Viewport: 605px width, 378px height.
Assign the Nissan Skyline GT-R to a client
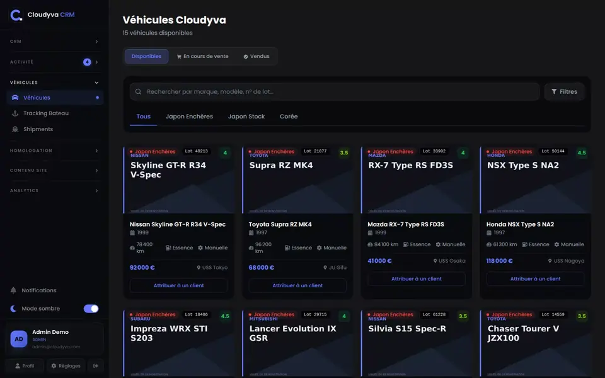[x=178, y=285]
